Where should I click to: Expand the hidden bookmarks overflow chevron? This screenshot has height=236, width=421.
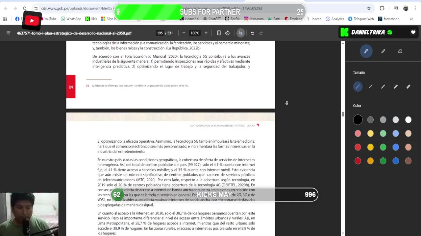coord(411,19)
